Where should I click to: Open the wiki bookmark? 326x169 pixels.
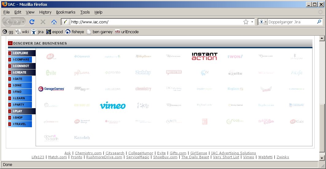[22, 32]
